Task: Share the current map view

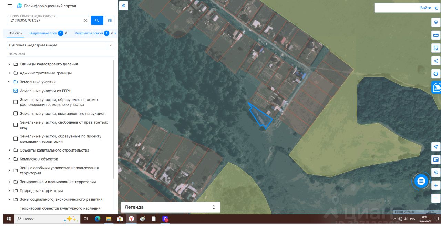Action: point(436,61)
